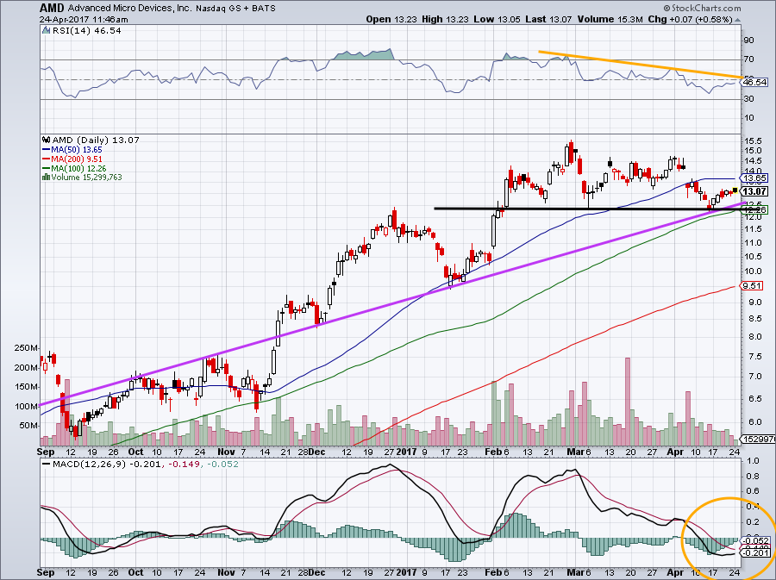The height and width of the screenshot is (580, 776).
Task: Click the MA(100) 12.26 legend text
Action: click(78, 168)
